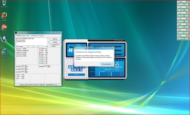Click the Core 1 green check icon
Screen dimensions: 190x115
[40, 60]
